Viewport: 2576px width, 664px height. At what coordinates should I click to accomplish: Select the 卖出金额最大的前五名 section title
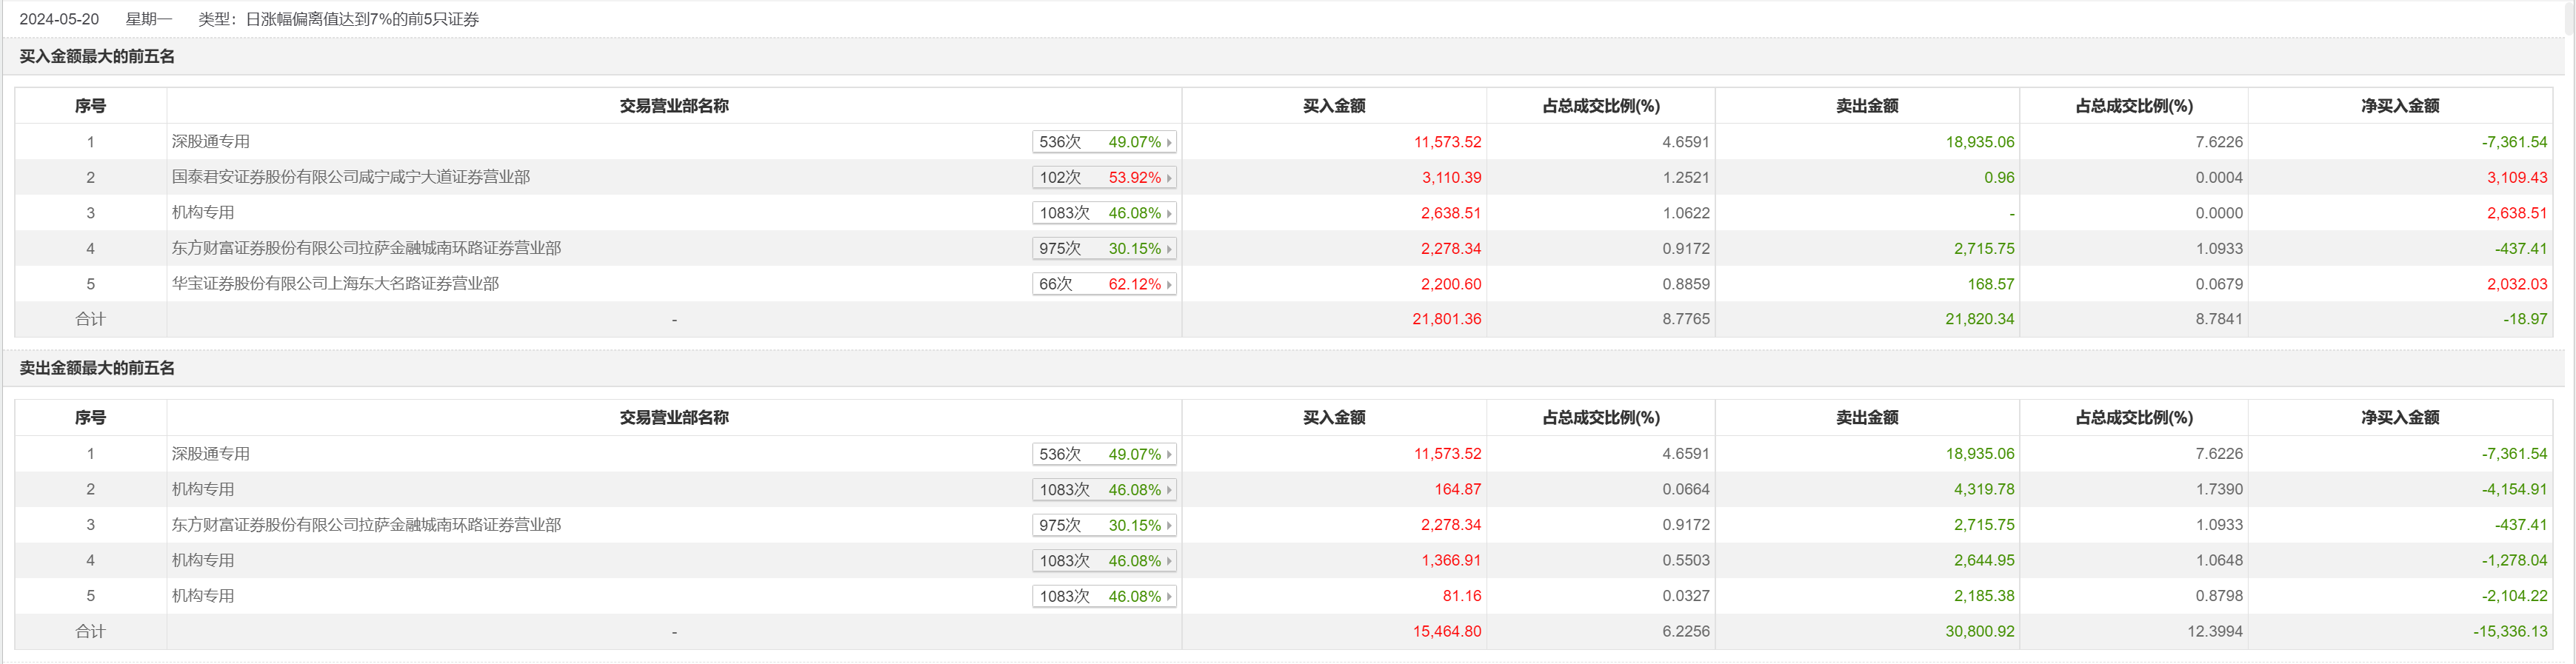(x=97, y=369)
